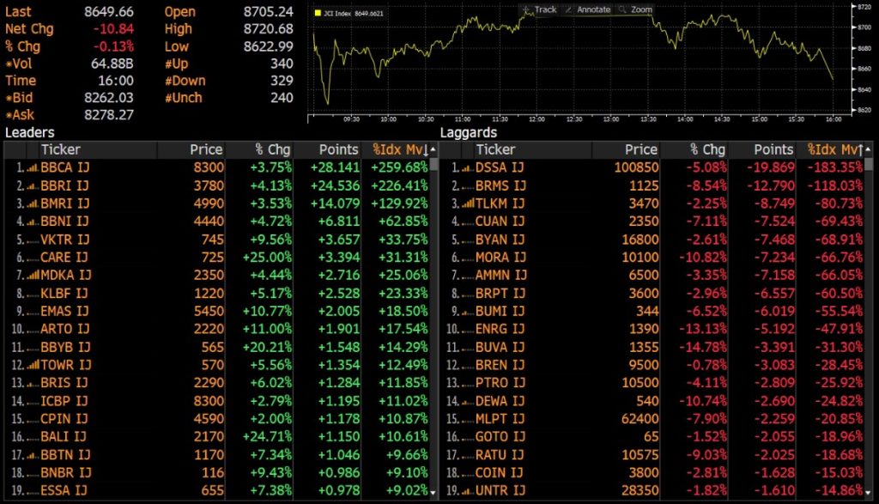The width and height of the screenshot is (879, 504).
Task: Click volume bars icon beside DSSA IJ
Action: pos(467,167)
